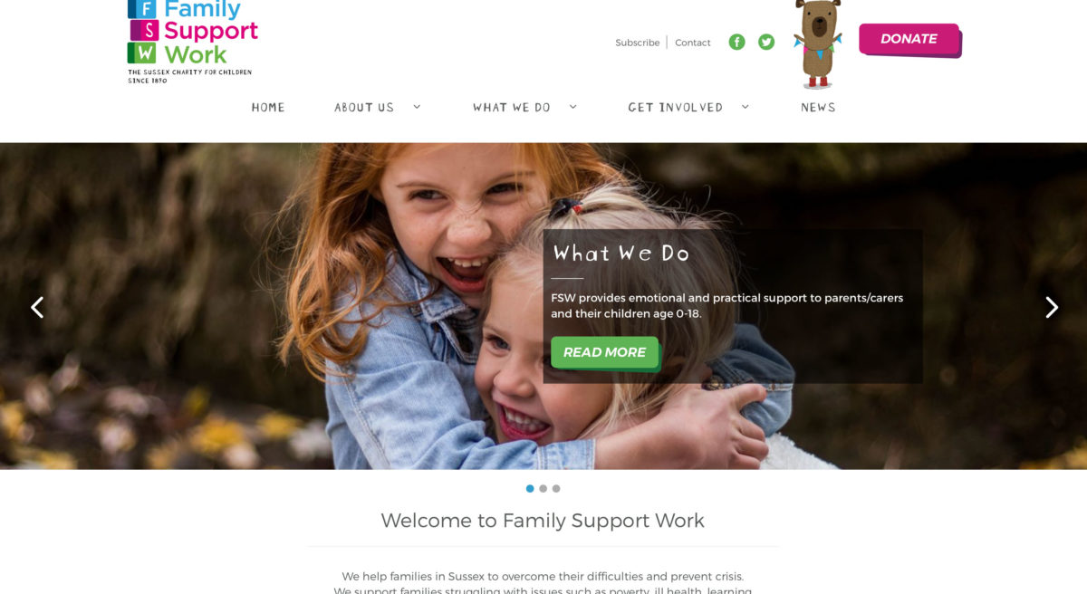Open the News menu item

818,107
